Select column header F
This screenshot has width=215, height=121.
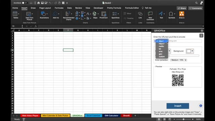pyautogui.click(x=68, y=30)
